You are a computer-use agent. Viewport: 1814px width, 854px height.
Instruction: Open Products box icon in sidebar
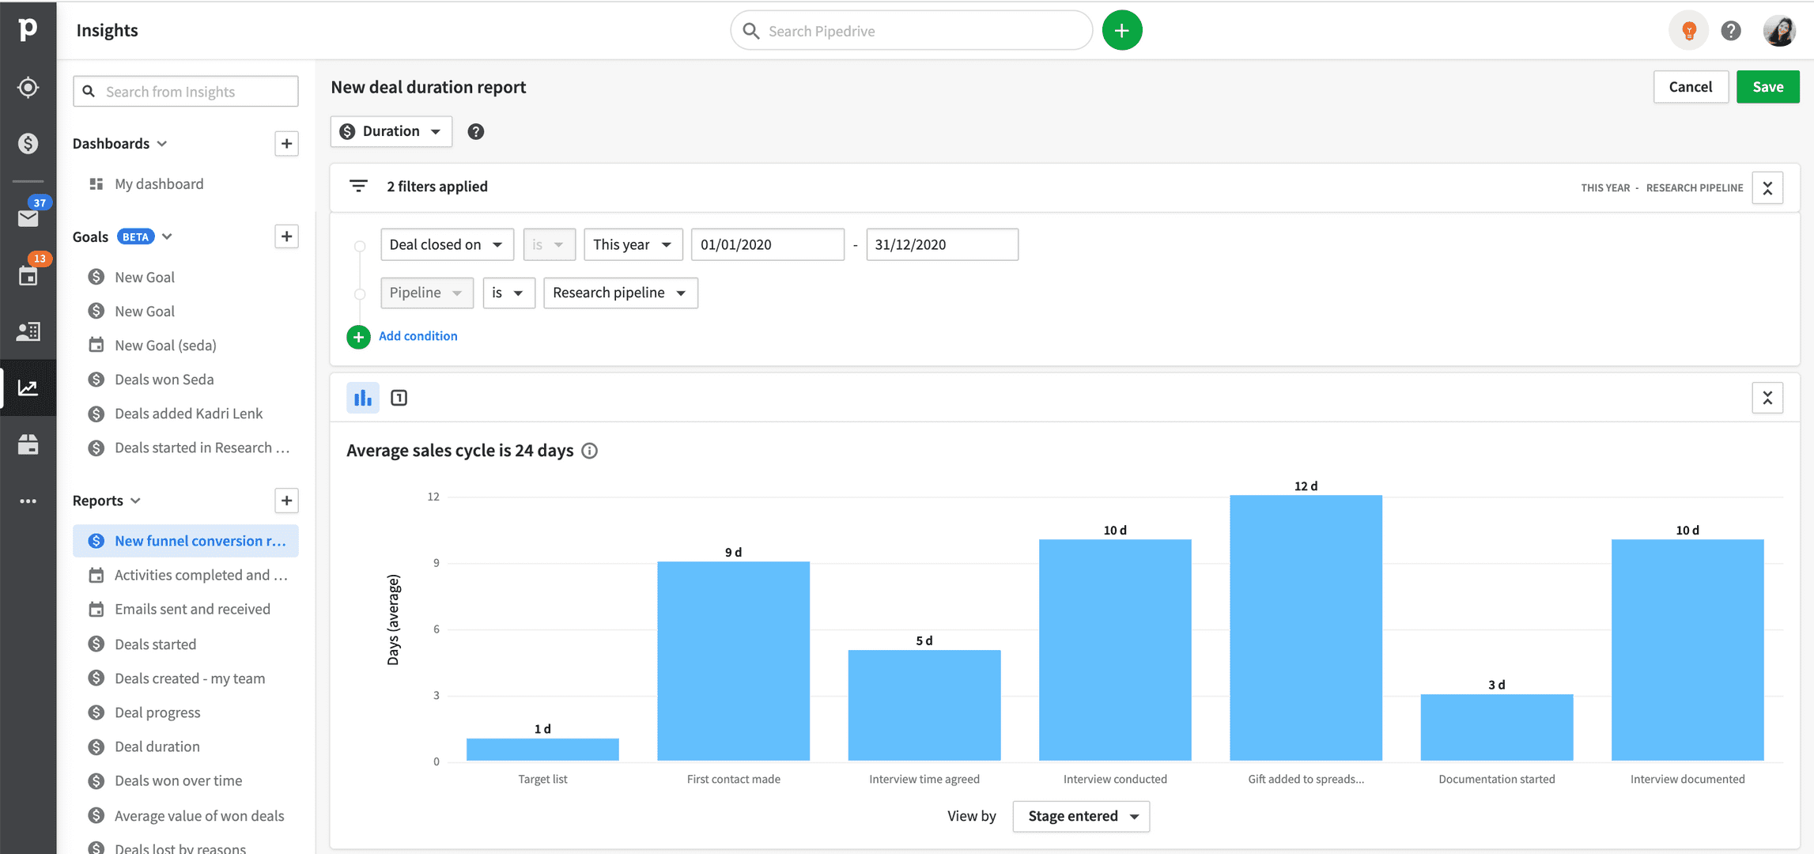[28, 444]
